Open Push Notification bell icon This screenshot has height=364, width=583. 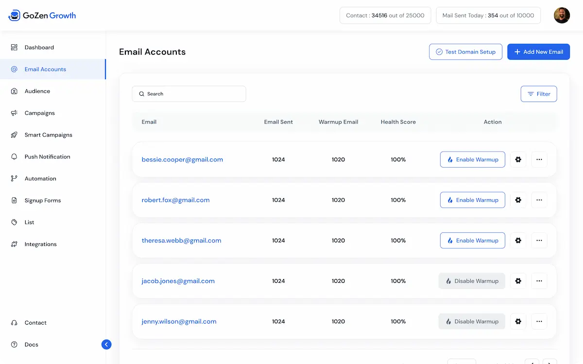tap(14, 156)
